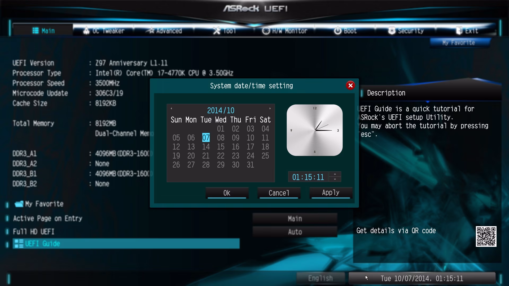The height and width of the screenshot is (286, 509).
Task: Click the Boot power icon
Action: [x=337, y=31]
